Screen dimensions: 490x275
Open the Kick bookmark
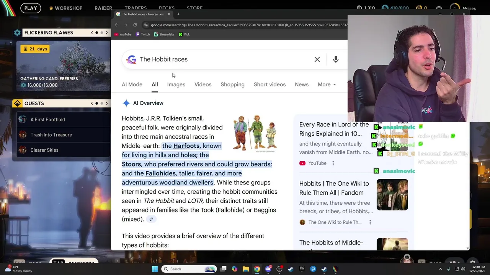pos(184,34)
